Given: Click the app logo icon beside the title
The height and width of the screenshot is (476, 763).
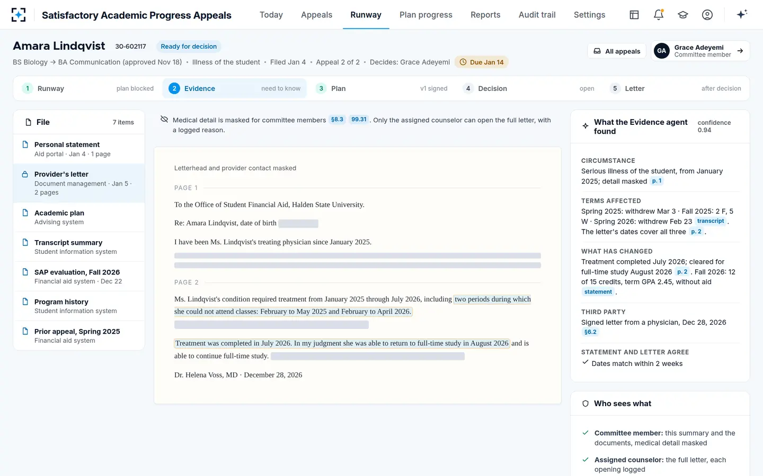Looking at the screenshot, I should 19,15.
